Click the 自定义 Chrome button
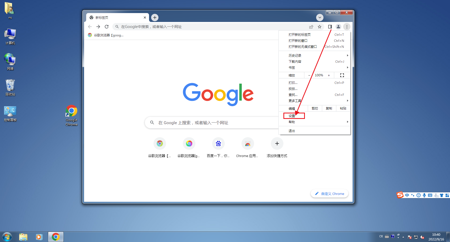 click(330, 194)
